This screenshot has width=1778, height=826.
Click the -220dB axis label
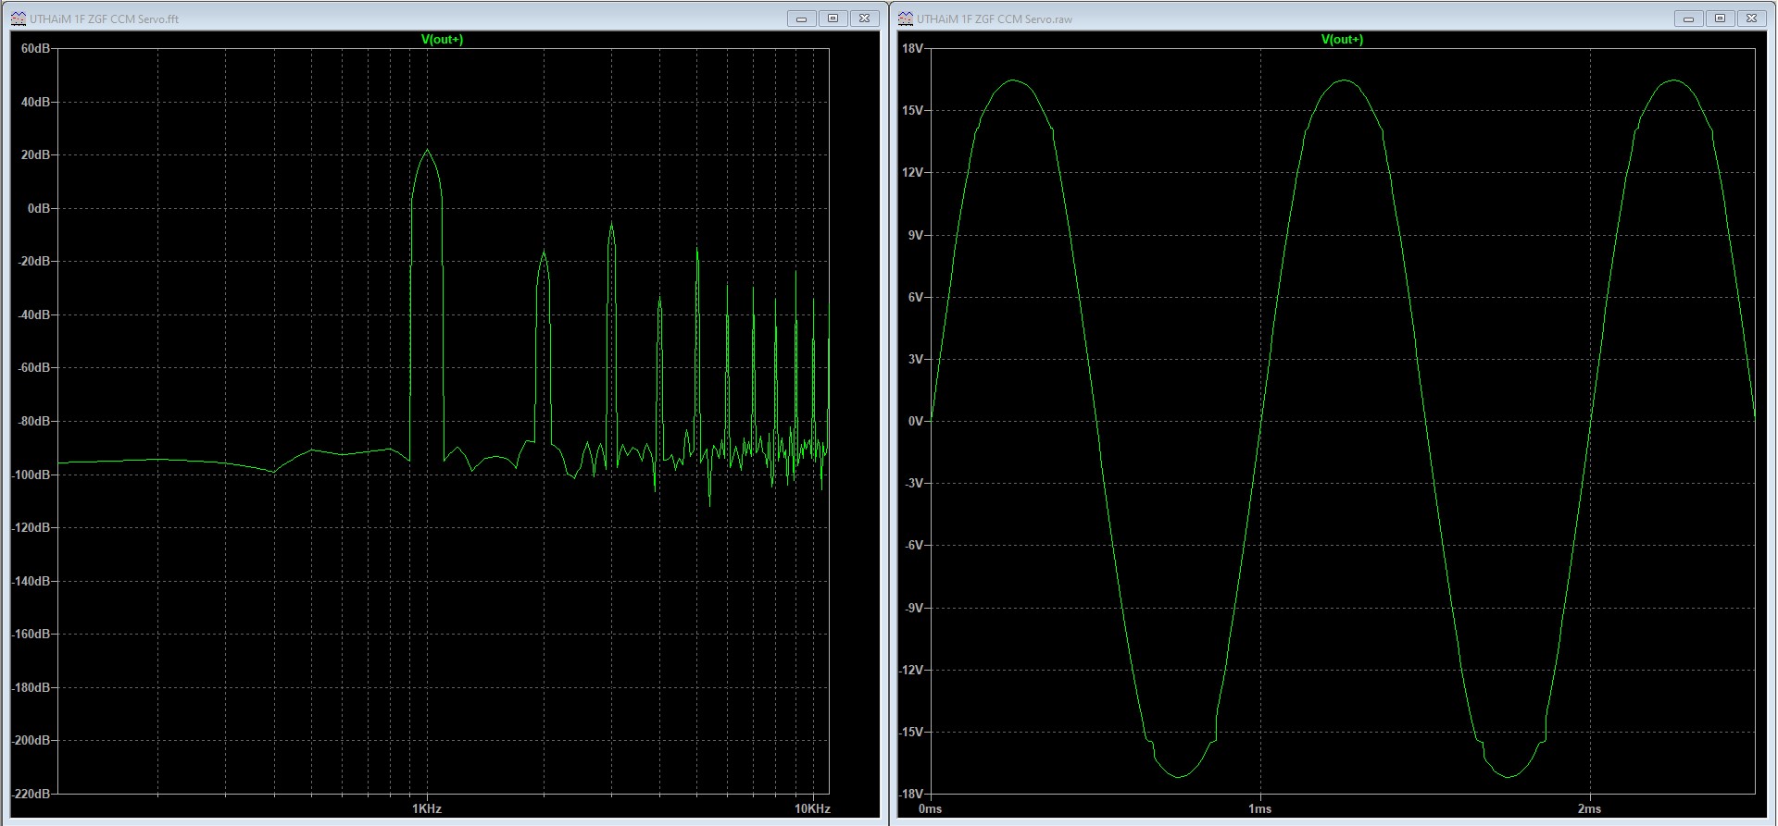point(31,794)
